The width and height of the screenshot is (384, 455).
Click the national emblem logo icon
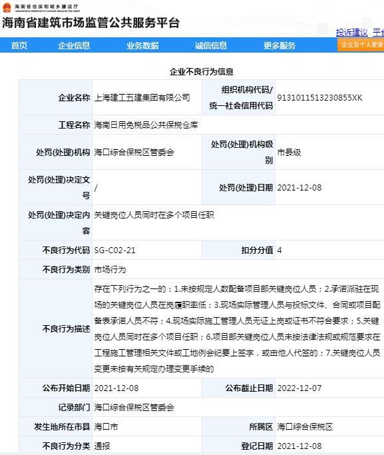[7, 7]
